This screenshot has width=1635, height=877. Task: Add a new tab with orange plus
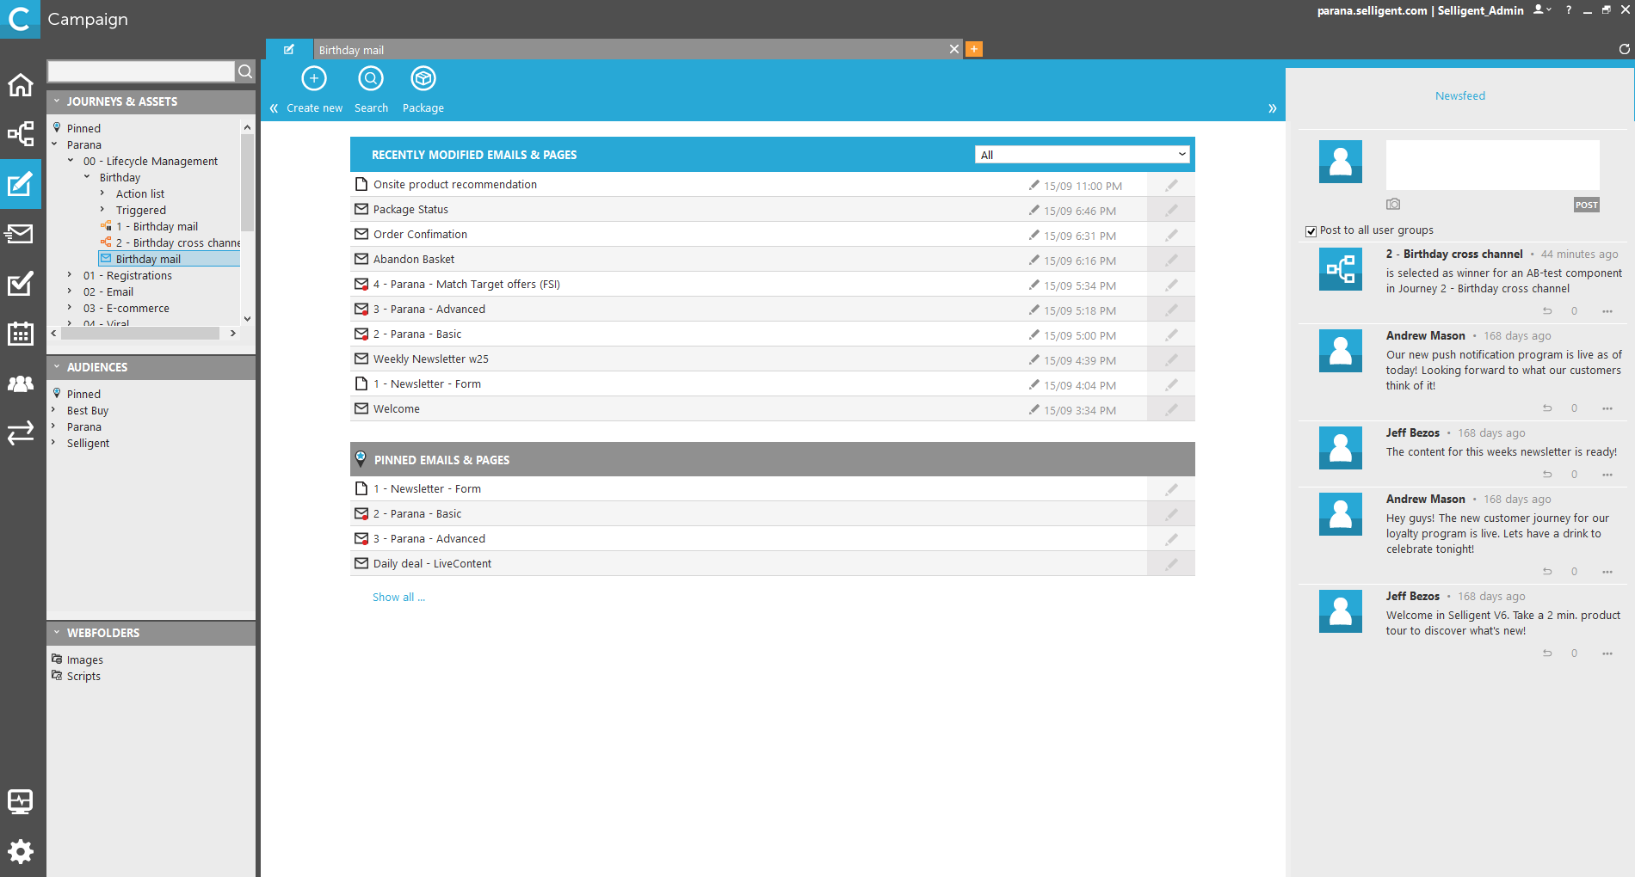[x=974, y=49]
